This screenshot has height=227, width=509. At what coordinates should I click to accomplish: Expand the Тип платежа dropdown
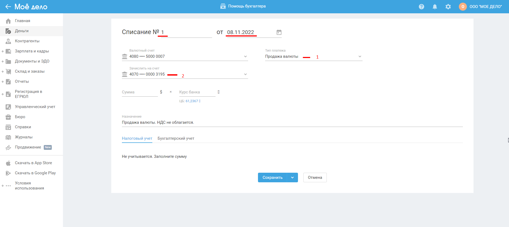coord(360,56)
